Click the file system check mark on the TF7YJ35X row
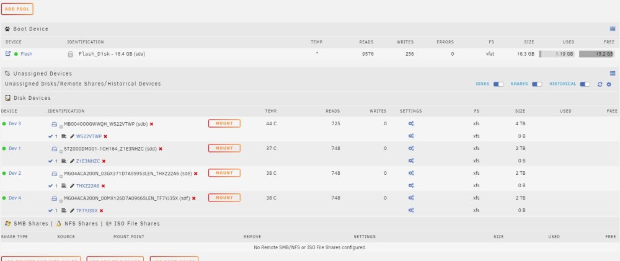 (x=50, y=211)
